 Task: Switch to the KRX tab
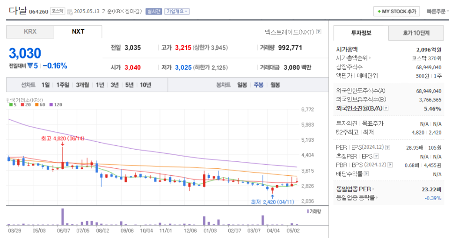tap(30, 32)
